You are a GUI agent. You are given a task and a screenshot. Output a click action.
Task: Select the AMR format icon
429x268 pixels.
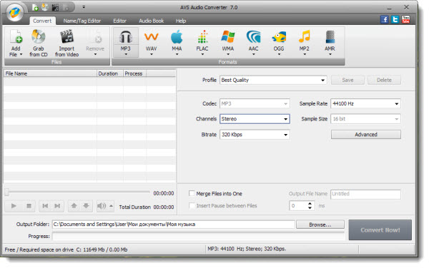coord(330,37)
